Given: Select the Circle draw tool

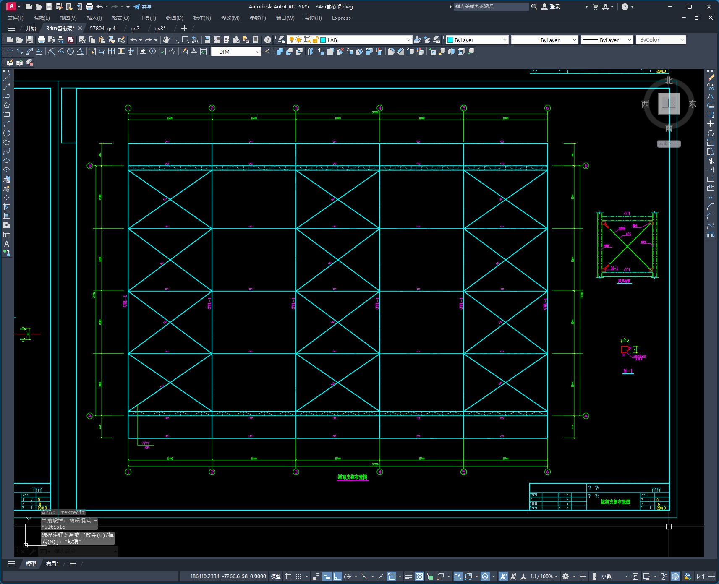Looking at the screenshot, I should [7, 133].
